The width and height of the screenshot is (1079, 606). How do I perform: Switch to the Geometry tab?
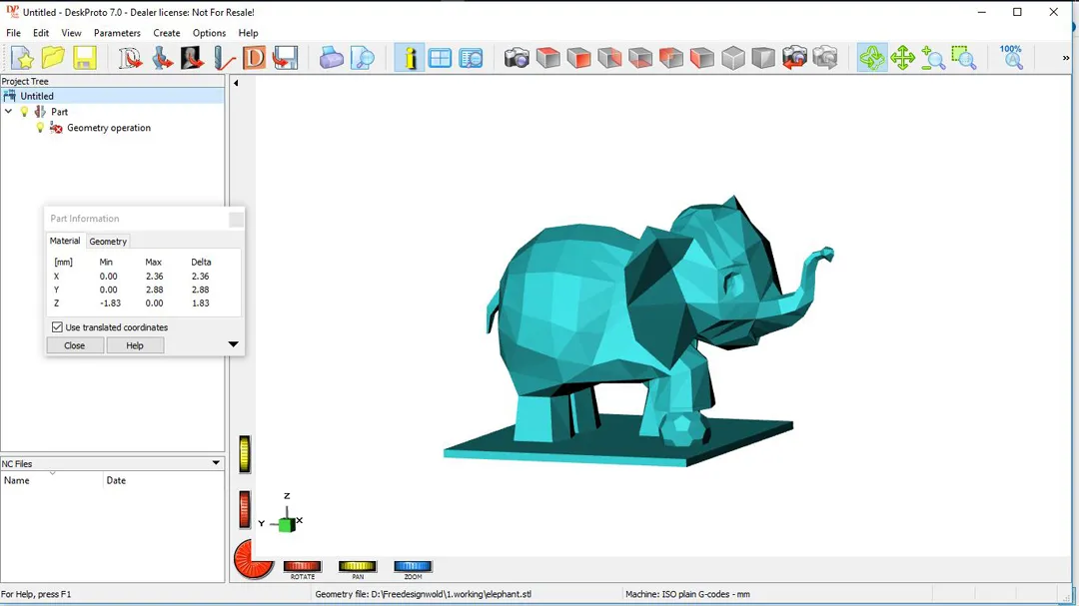point(108,242)
